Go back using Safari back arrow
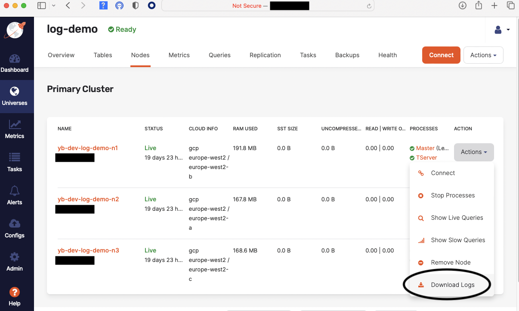 pos(68,6)
